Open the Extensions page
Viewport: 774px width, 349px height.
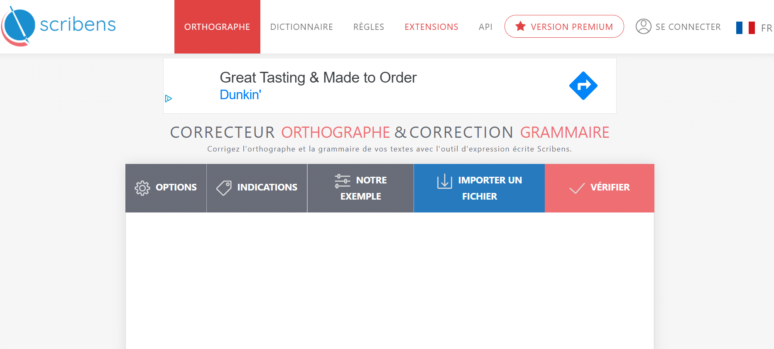431,26
